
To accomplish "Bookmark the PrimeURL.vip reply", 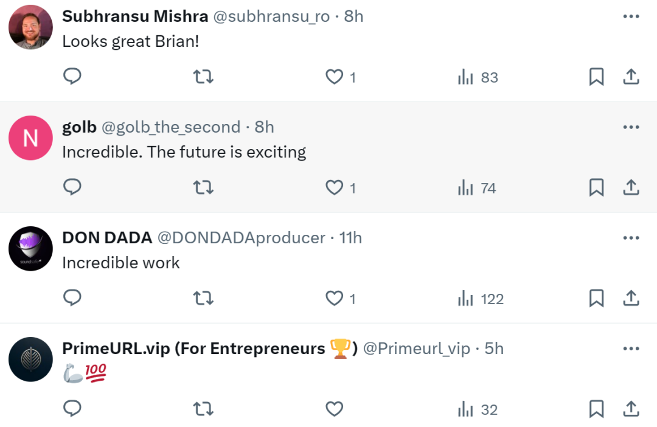I will [596, 409].
